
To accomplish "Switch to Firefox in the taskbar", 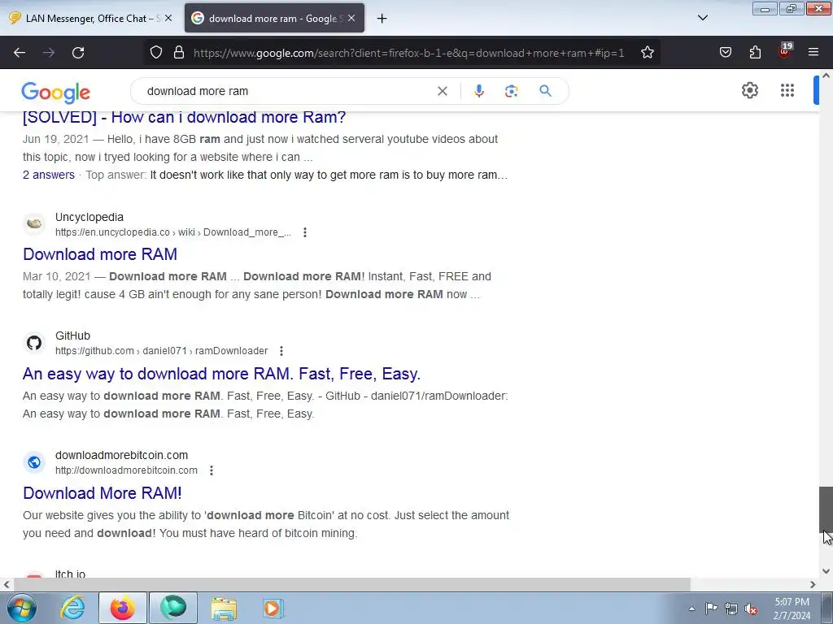I will [123, 608].
